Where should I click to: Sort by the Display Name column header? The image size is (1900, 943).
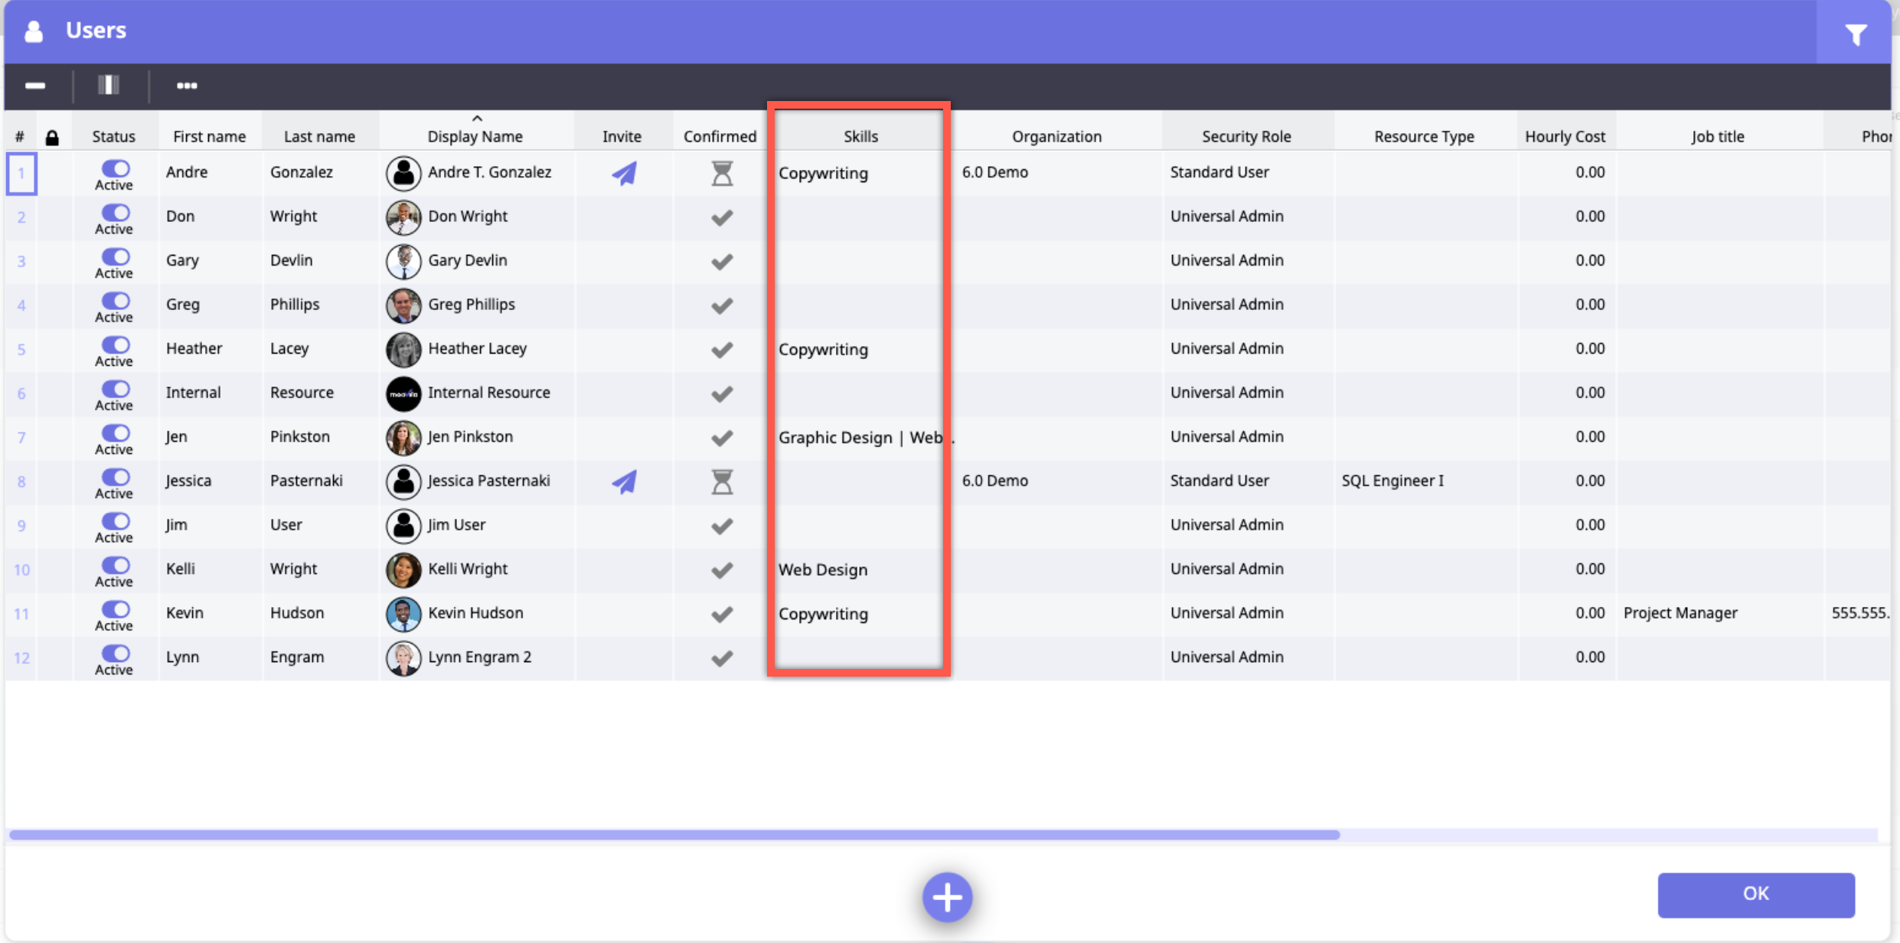click(475, 136)
